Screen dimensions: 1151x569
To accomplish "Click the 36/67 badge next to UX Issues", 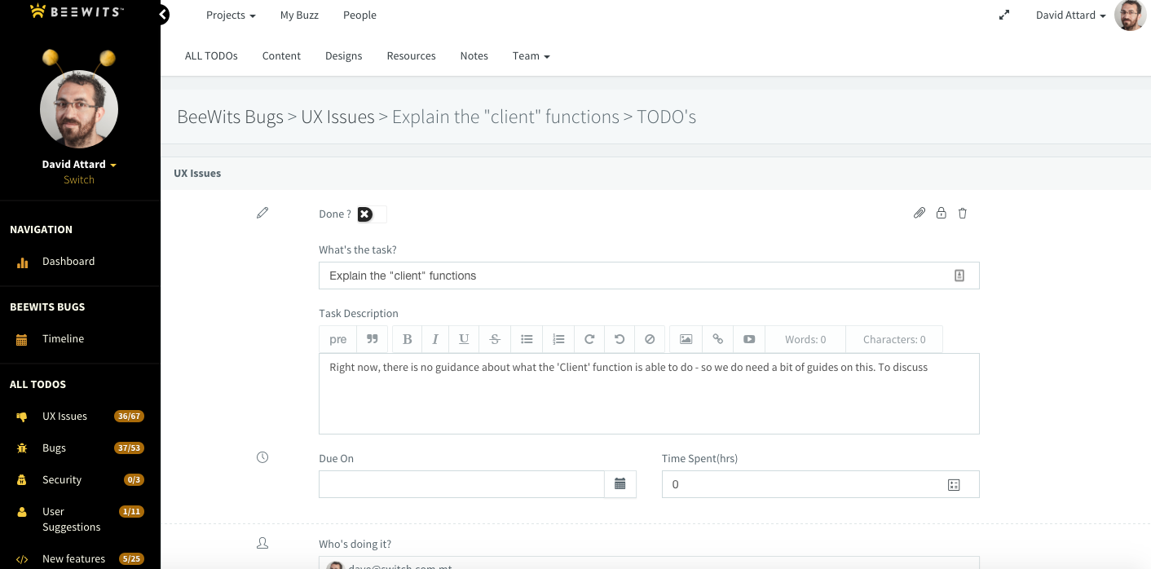I will (130, 416).
